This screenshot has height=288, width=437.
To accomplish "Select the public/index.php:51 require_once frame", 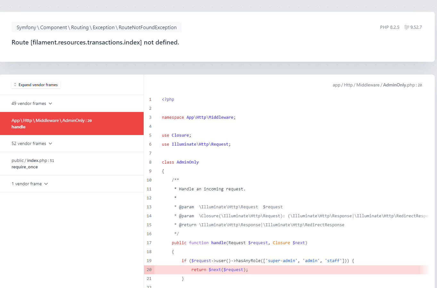I will pyautogui.click(x=72, y=164).
